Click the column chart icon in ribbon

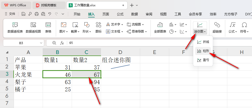pyautogui.click(x=171, y=24)
